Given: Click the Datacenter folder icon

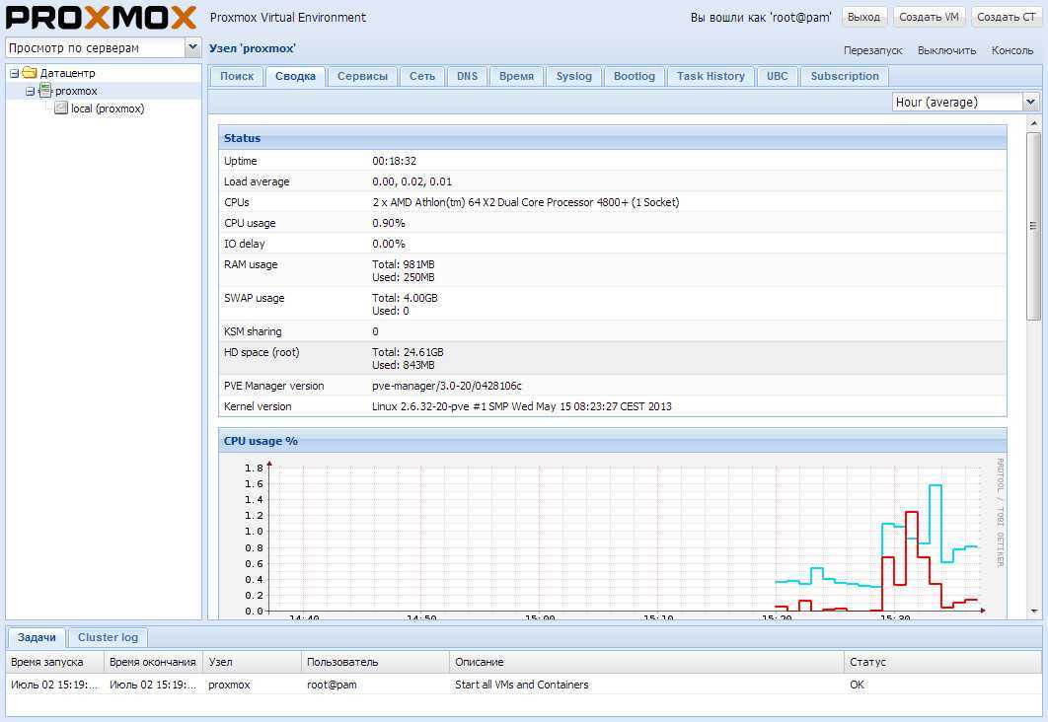Looking at the screenshot, I should (30, 73).
